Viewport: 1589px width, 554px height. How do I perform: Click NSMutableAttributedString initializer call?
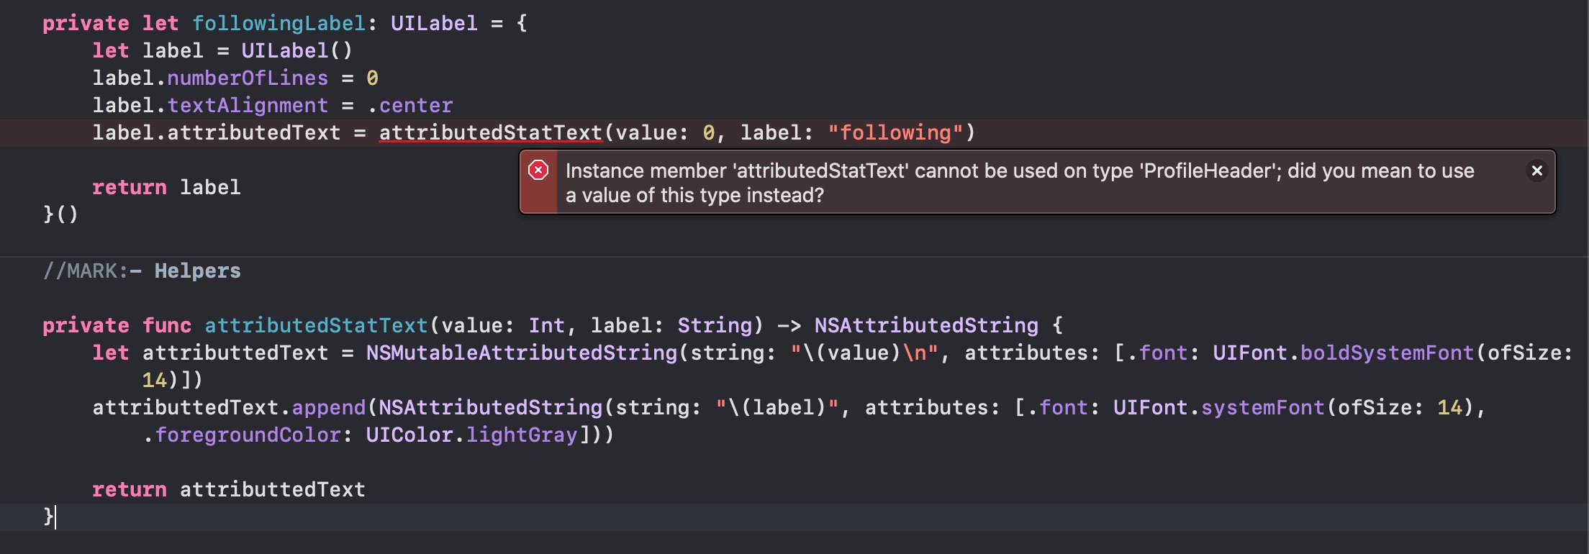(521, 353)
